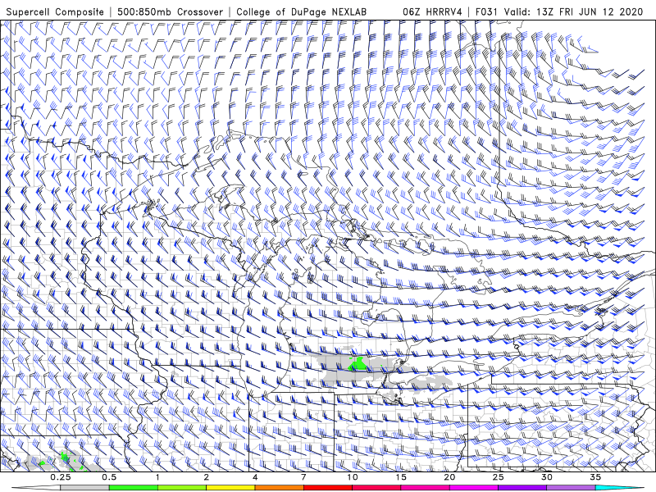Screen dimensions: 656x492
Task: Click the 2 color scale label
Action: [207, 477]
